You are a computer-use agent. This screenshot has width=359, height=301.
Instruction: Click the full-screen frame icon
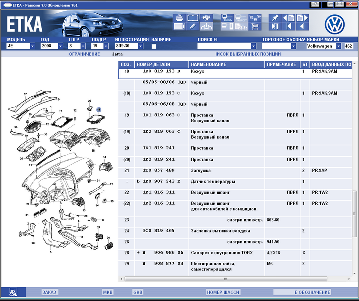[x=192, y=18]
